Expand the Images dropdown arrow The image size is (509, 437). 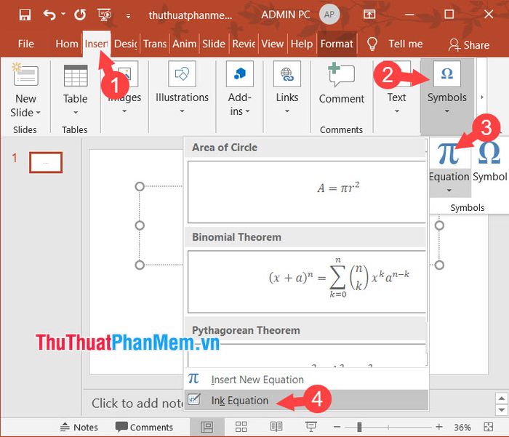pos(124,111)
